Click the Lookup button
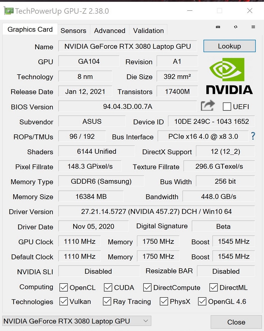The height and width of the screenshot is (331, 264). (229, 46)
